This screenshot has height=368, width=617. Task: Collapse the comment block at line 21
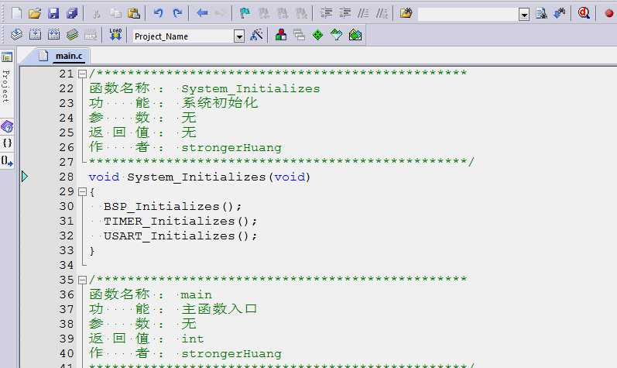coord(82,74)
